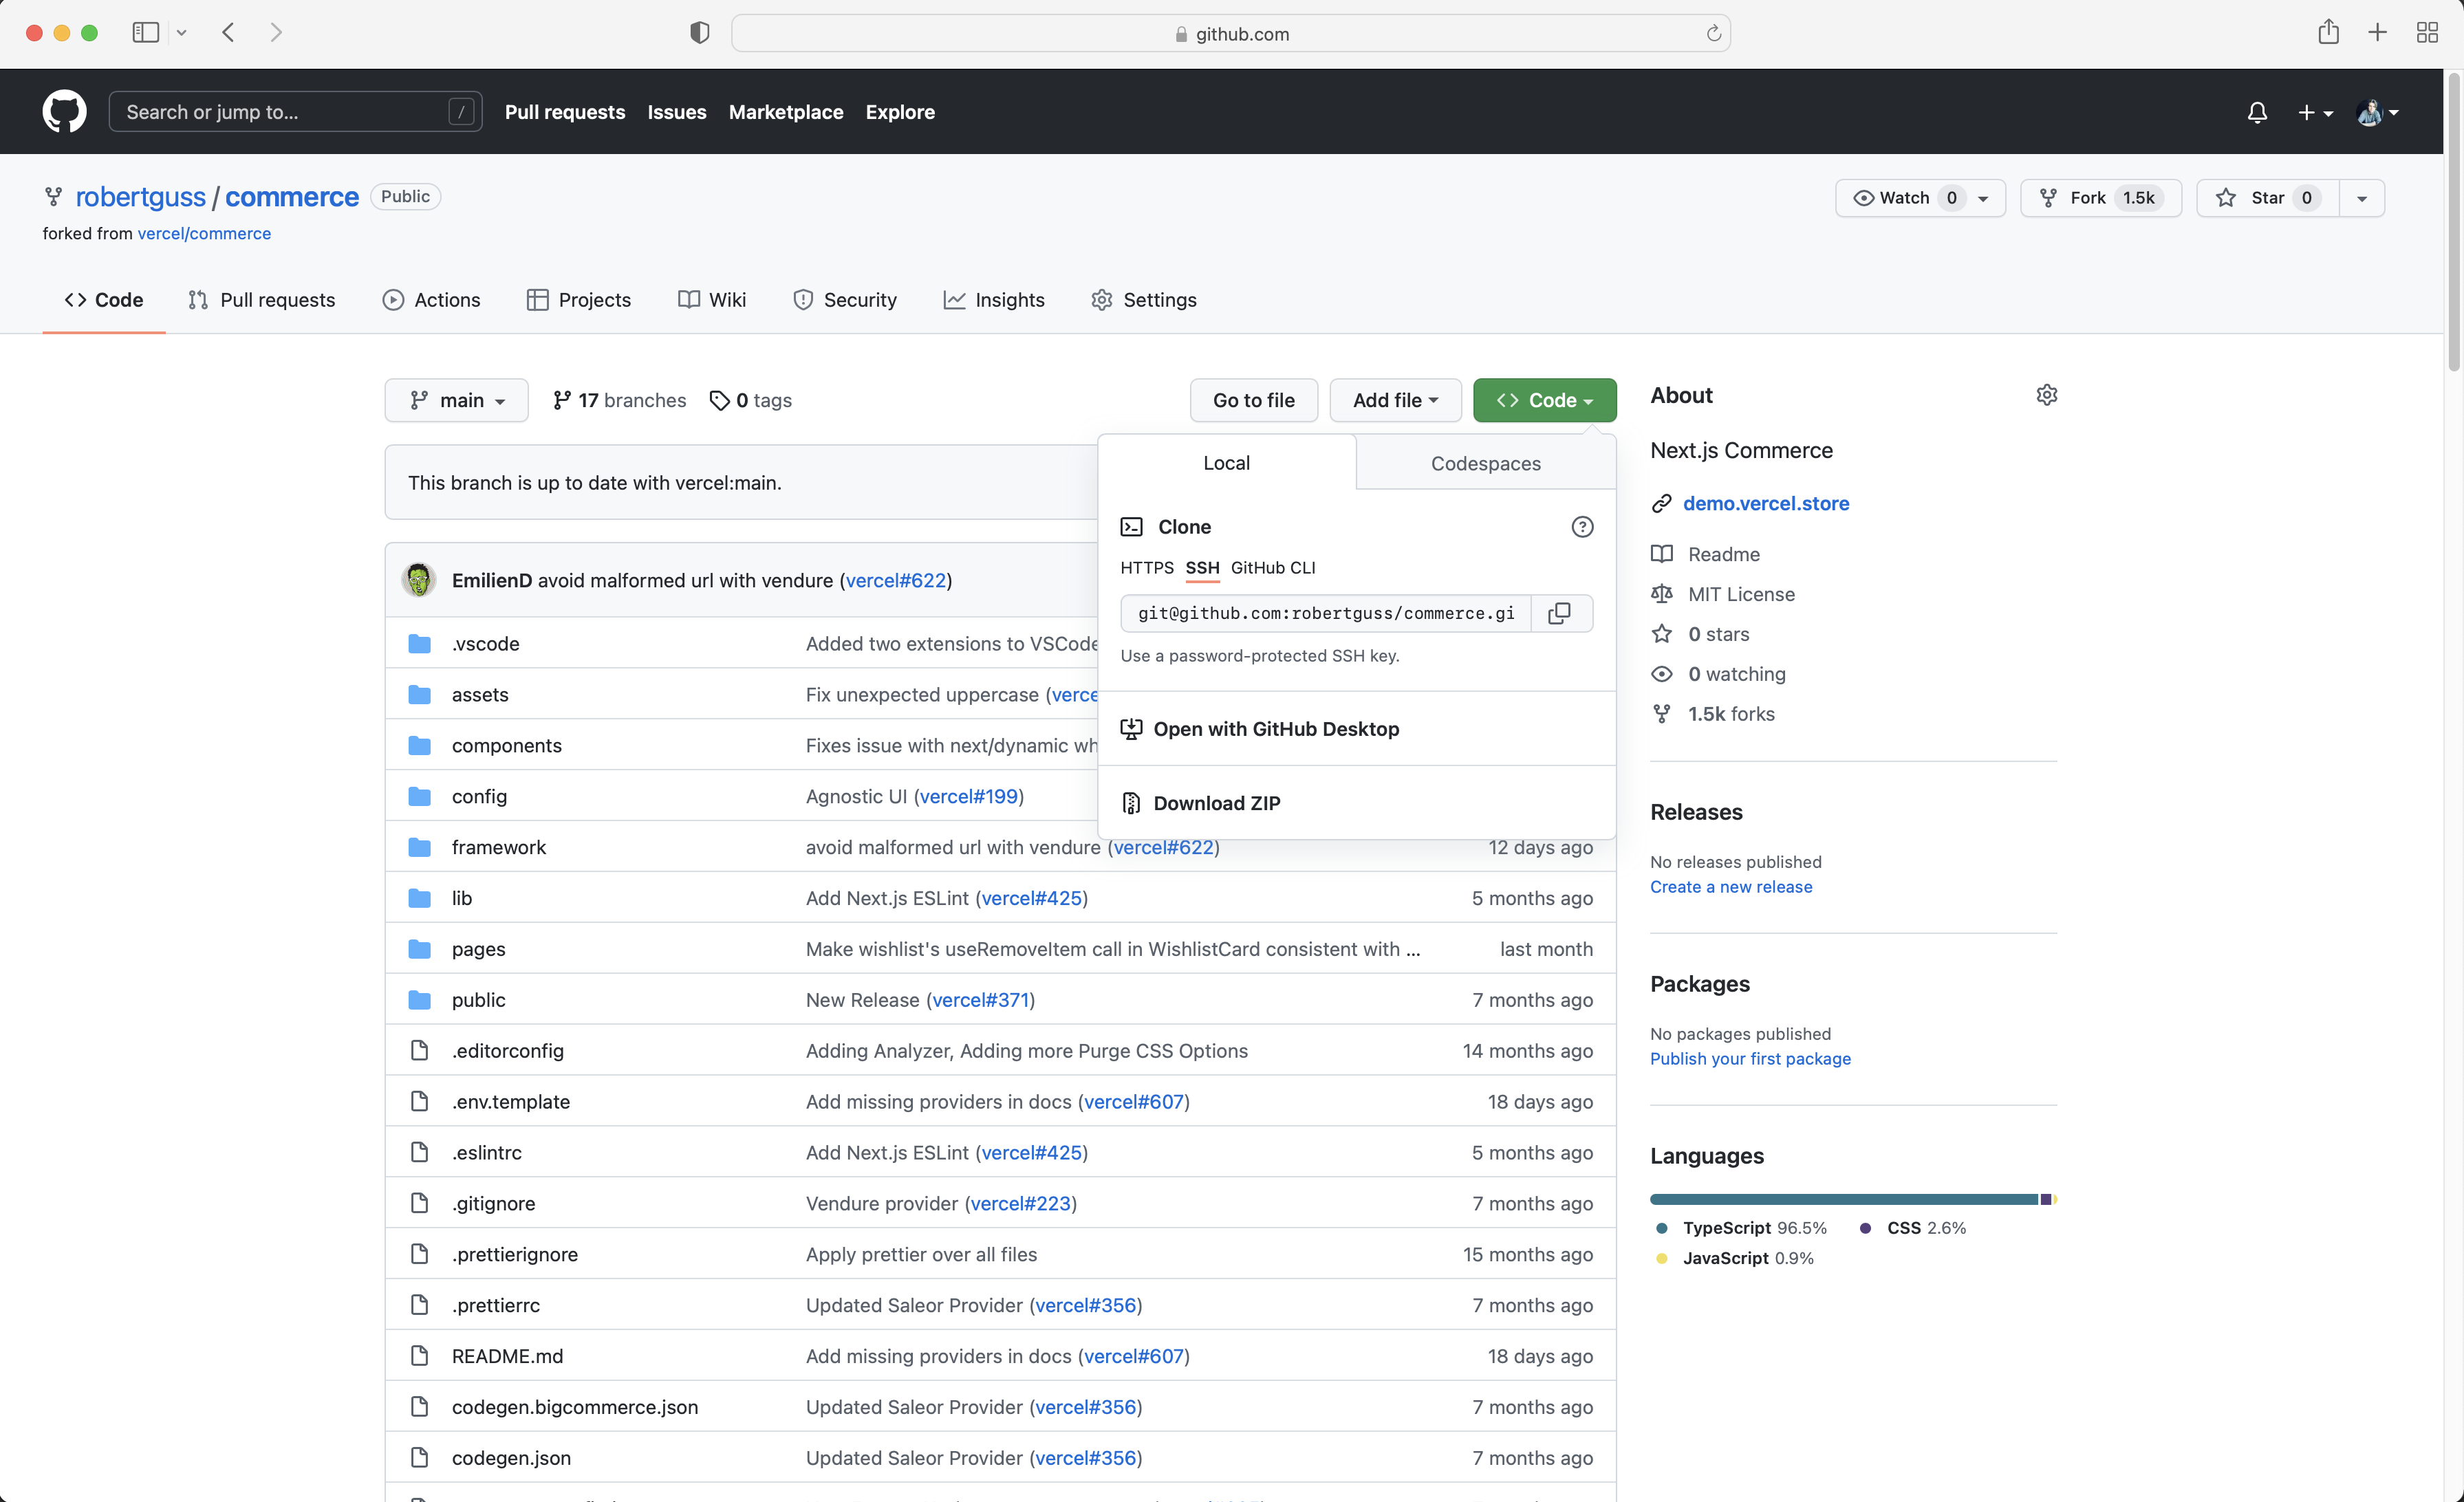The image size is (2464, 1502).
Task: Open the repository Pull requests tab
Action: (262, 300)
